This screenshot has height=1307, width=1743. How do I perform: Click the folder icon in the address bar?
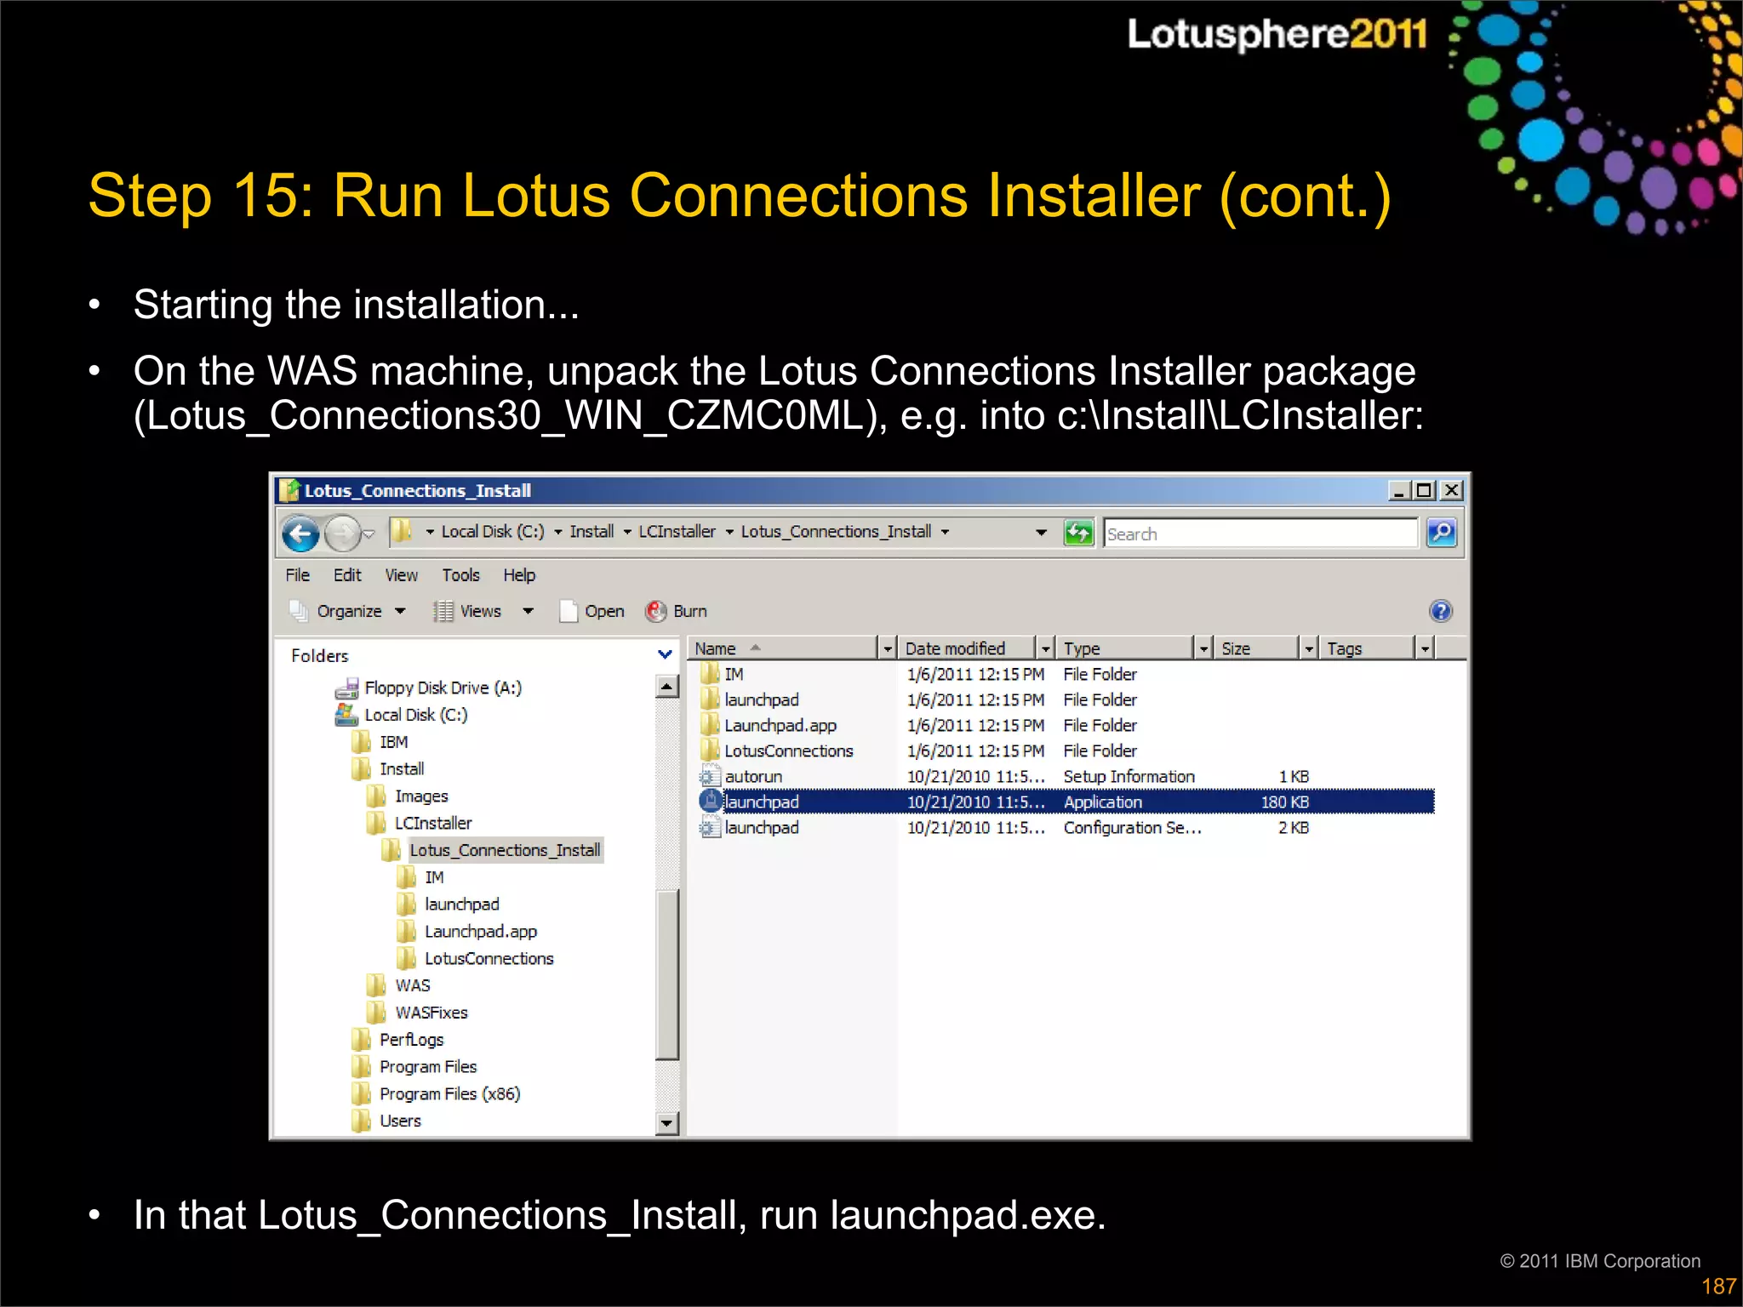pyautogui.click(x=402, y=532)
